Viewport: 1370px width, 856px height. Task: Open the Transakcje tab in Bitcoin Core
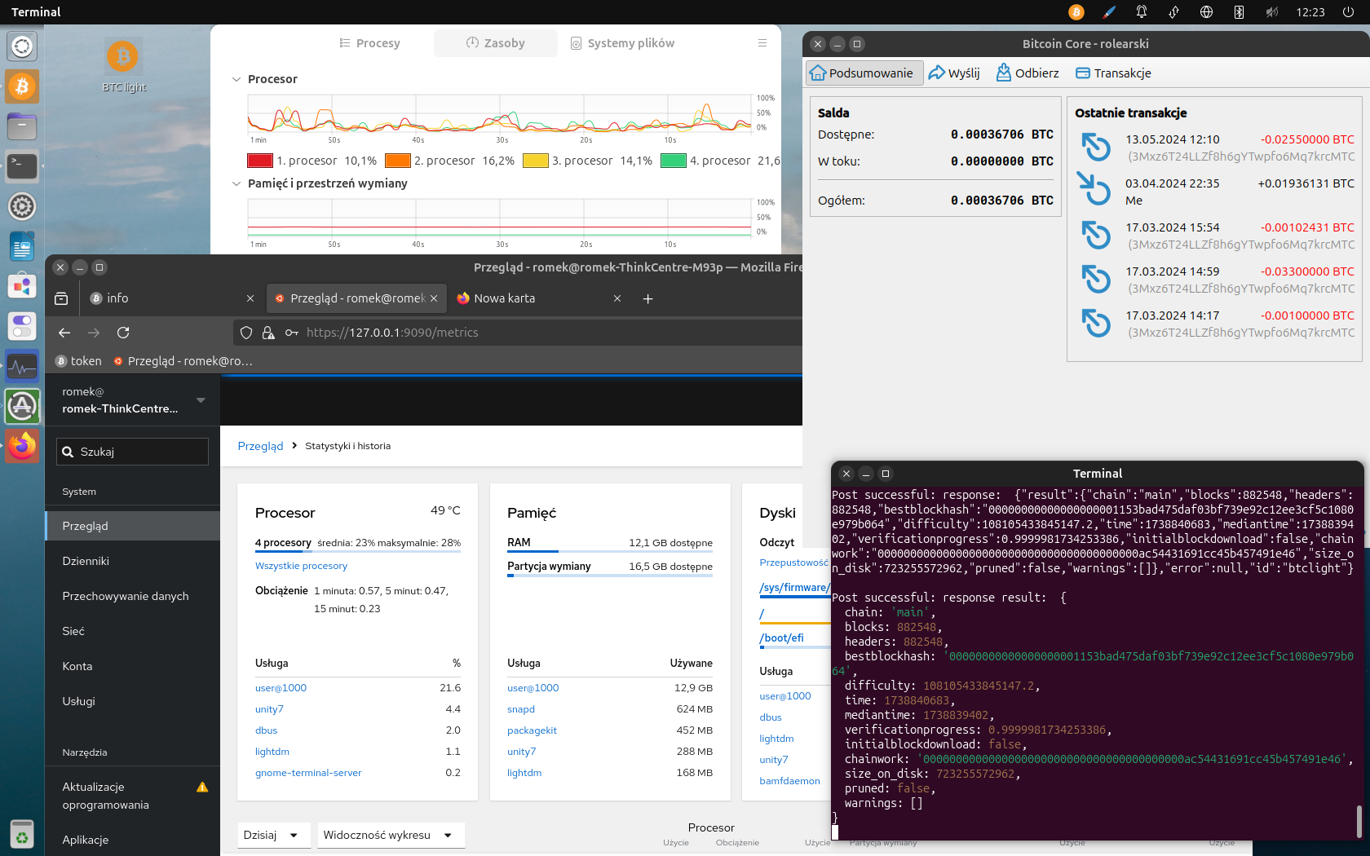click(x=1113, y=73)
